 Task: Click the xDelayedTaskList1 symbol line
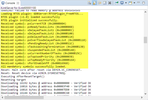[37, 30]
